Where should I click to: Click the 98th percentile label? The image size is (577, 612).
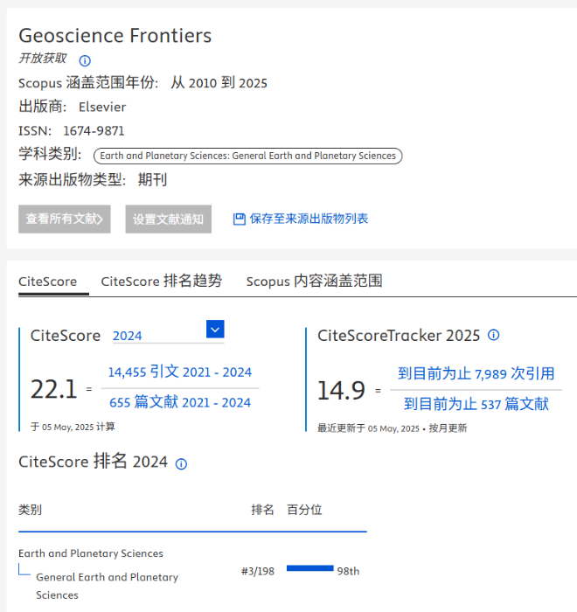[348, 572]
